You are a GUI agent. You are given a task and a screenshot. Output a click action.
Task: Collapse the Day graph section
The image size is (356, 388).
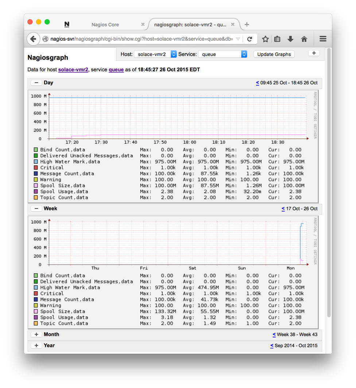pos(36,83)
